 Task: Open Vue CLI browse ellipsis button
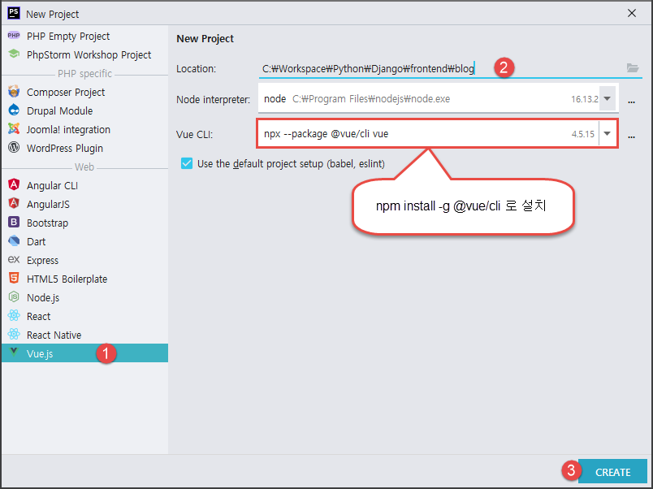[x=632, y=136]
